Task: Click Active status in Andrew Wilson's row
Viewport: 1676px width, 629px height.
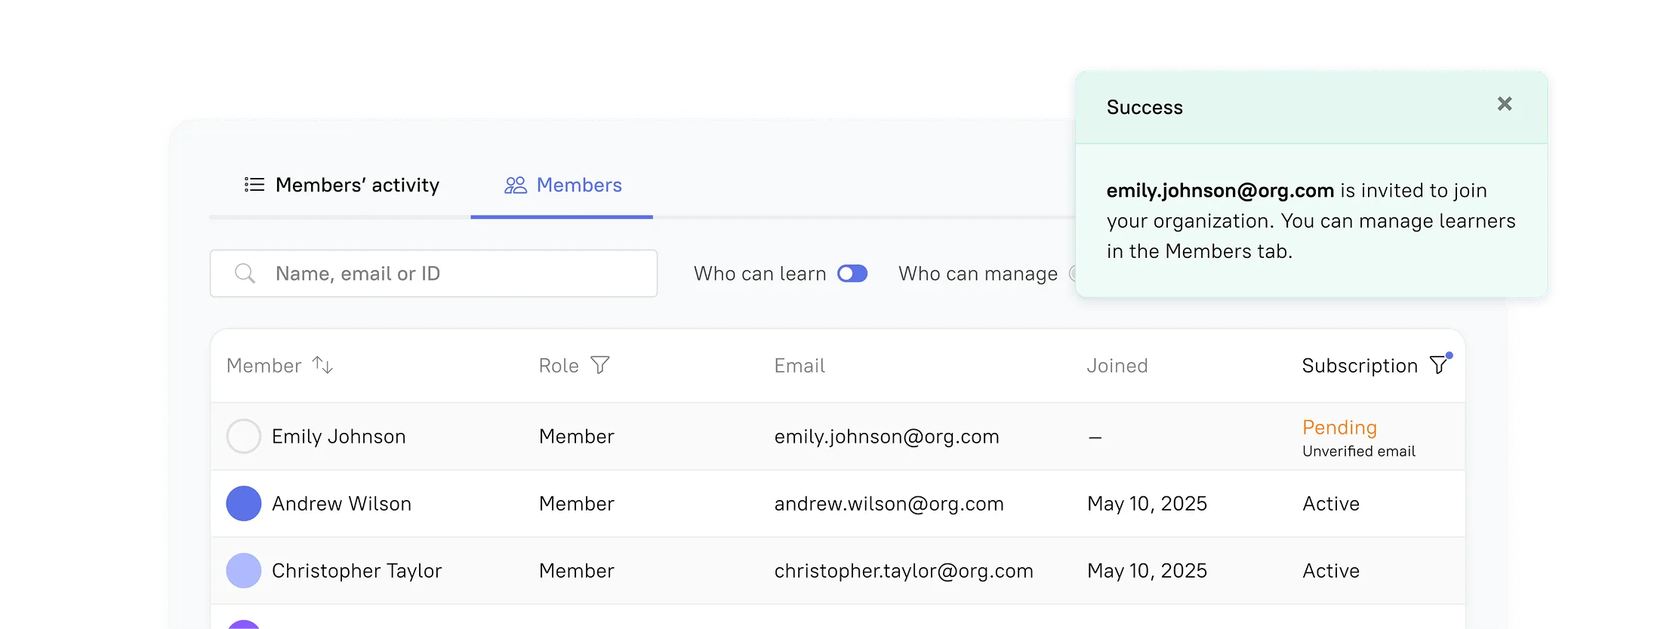Action: (1331, 504)
